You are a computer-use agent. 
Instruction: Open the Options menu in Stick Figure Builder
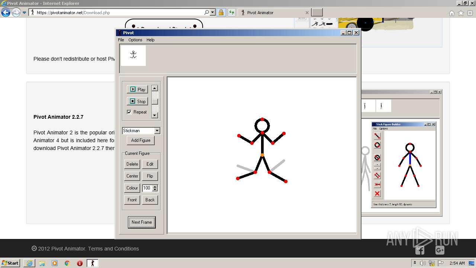(383, 129)
